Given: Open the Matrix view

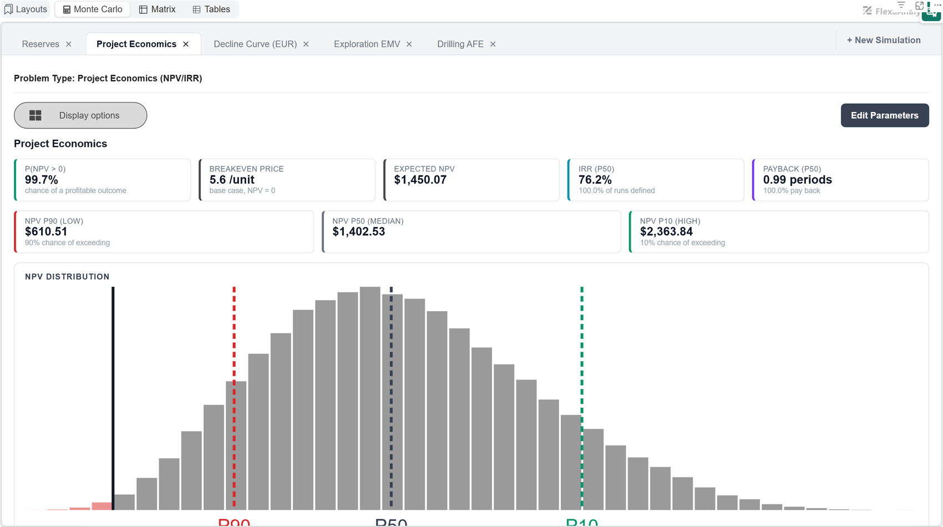Looking at the screenshot, I should point(157,9).
